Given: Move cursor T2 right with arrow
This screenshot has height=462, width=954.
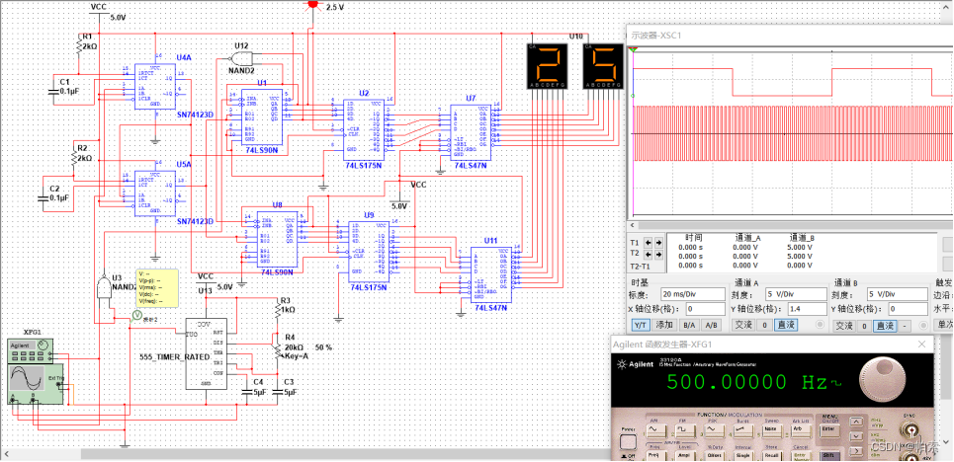Looking at the screenshot, I should [x=659, y=255].
